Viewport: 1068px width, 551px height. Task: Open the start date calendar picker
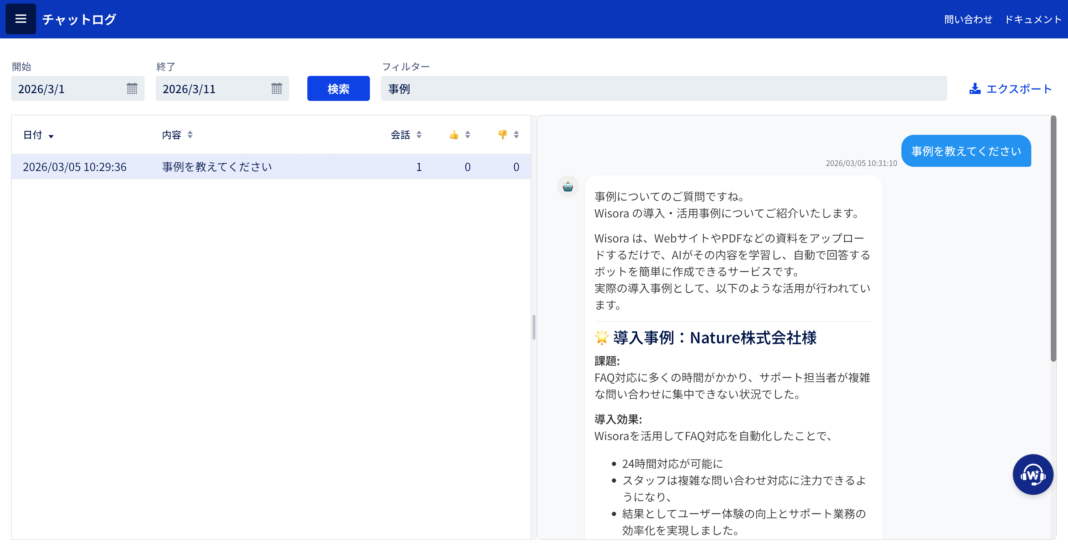pyautogui.click(x=132, y=89)
